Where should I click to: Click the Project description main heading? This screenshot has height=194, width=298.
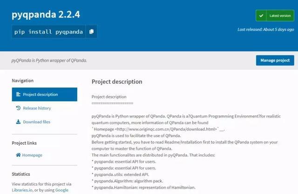pyautogui.click(x=117, y=82)
